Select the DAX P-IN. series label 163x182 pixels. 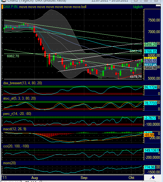click(x=11, y=7)
